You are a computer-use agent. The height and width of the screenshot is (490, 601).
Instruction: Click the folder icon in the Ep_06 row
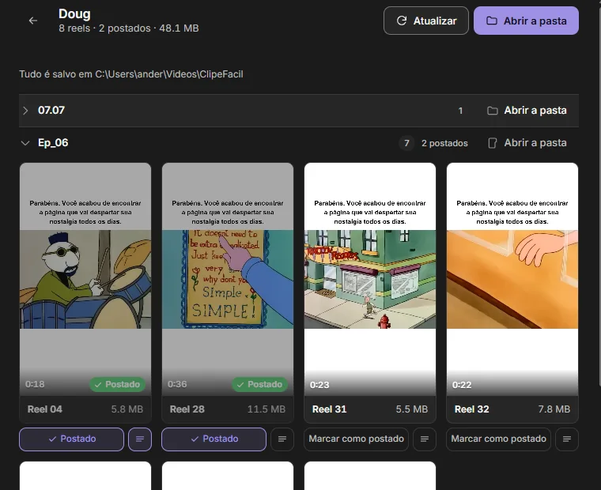[493, 143]
